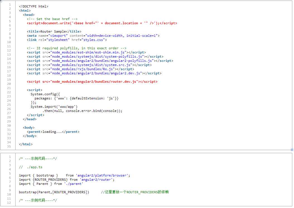Click the system-polyfills.js script line

coord(95,57)
